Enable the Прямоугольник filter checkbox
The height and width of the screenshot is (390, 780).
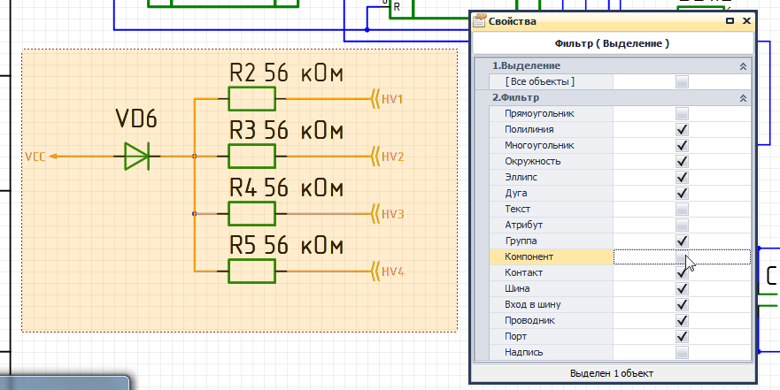point(682,114)
